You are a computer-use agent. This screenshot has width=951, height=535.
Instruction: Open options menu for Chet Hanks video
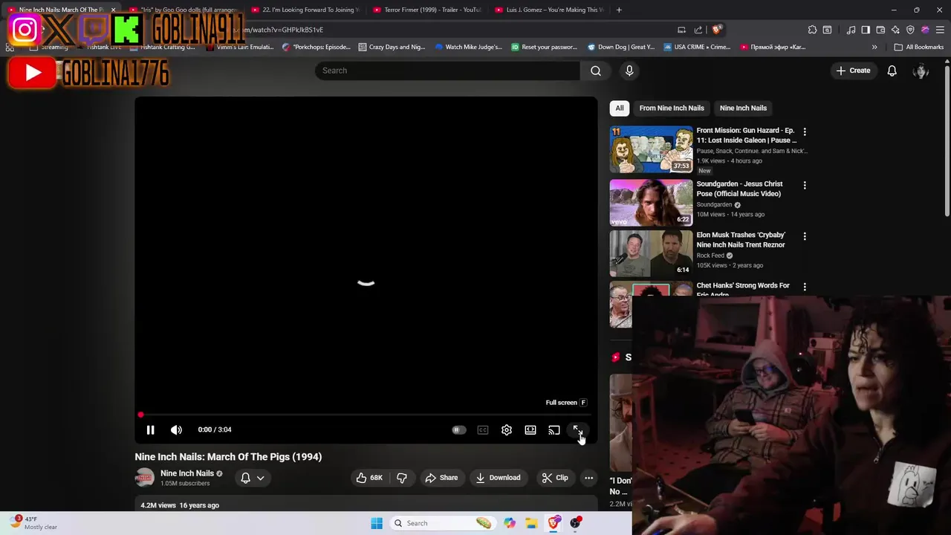pyautogui.click(x=805, y=287)
